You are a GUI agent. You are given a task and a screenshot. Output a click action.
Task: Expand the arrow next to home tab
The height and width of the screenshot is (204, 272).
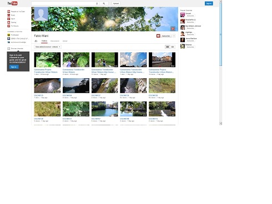[37, 41]
